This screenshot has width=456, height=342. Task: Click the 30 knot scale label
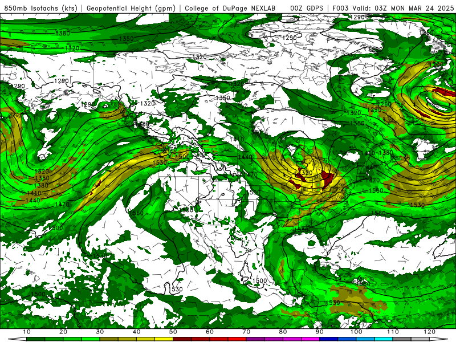(x=100, y=332)
